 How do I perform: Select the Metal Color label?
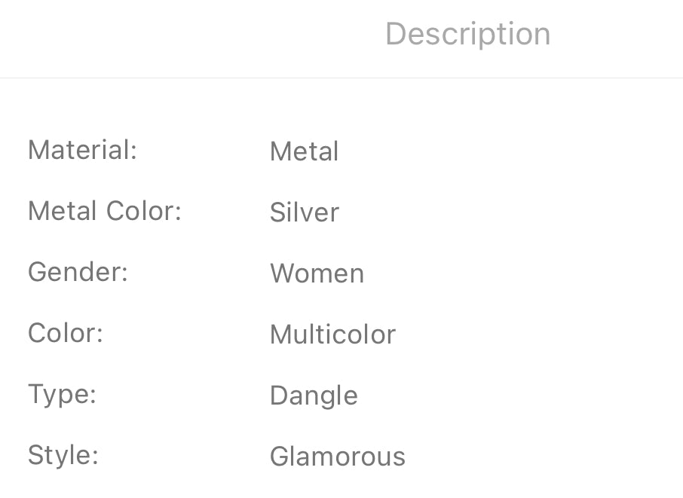tap(105, 211)
